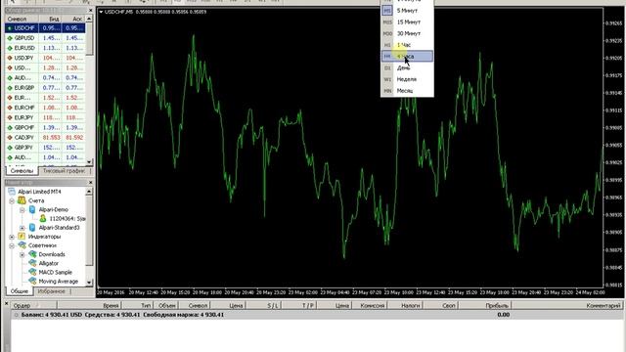The height and width of the screenshot is (352, 626).
Task: Click the MACD Sample advisor icon
Action: tap(32, 272)
